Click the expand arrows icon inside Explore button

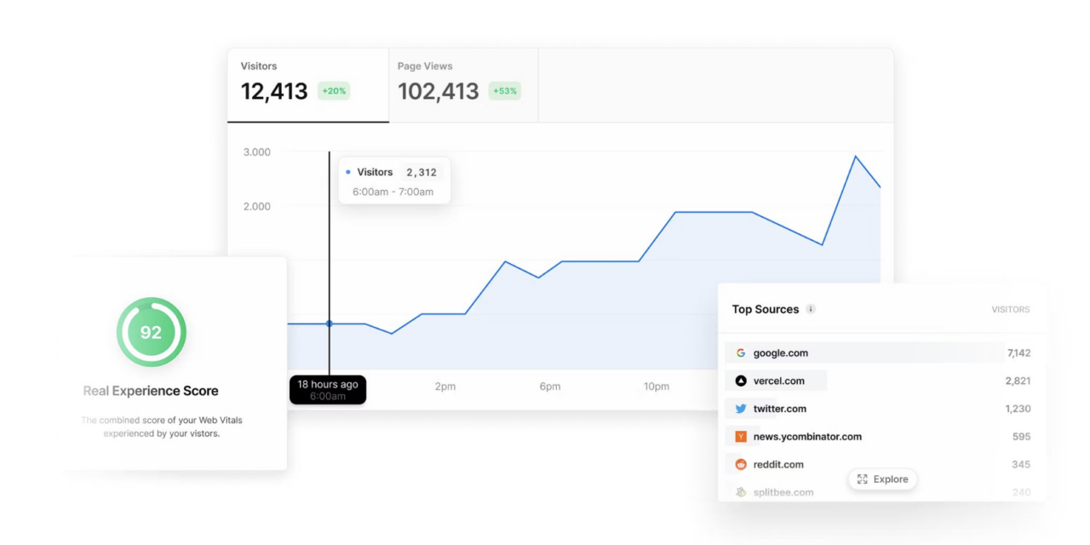point(863,479)
